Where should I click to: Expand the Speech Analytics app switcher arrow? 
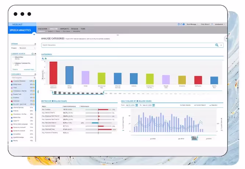click(34, 34)
